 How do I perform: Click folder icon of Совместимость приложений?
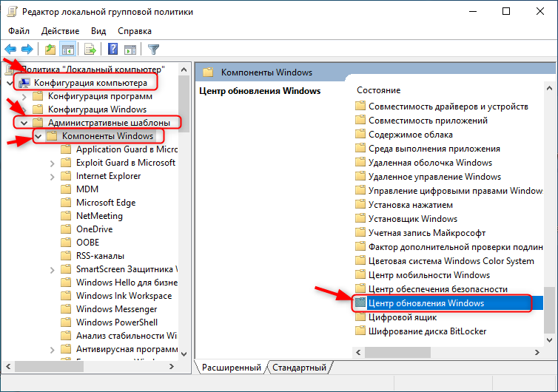tap(360, 121)
